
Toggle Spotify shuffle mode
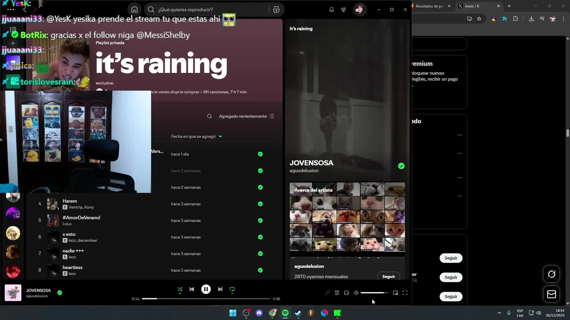tap(180, 289)
